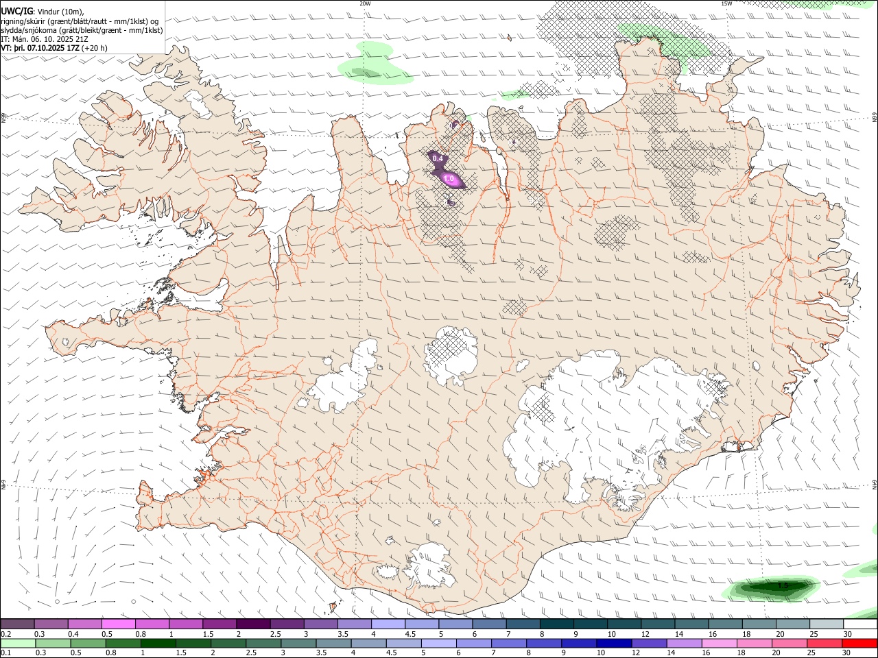Click the "1.5" value on the offshore green rain patch
Viewport: 878px width, 658px height.
click(x=782, y=585)
